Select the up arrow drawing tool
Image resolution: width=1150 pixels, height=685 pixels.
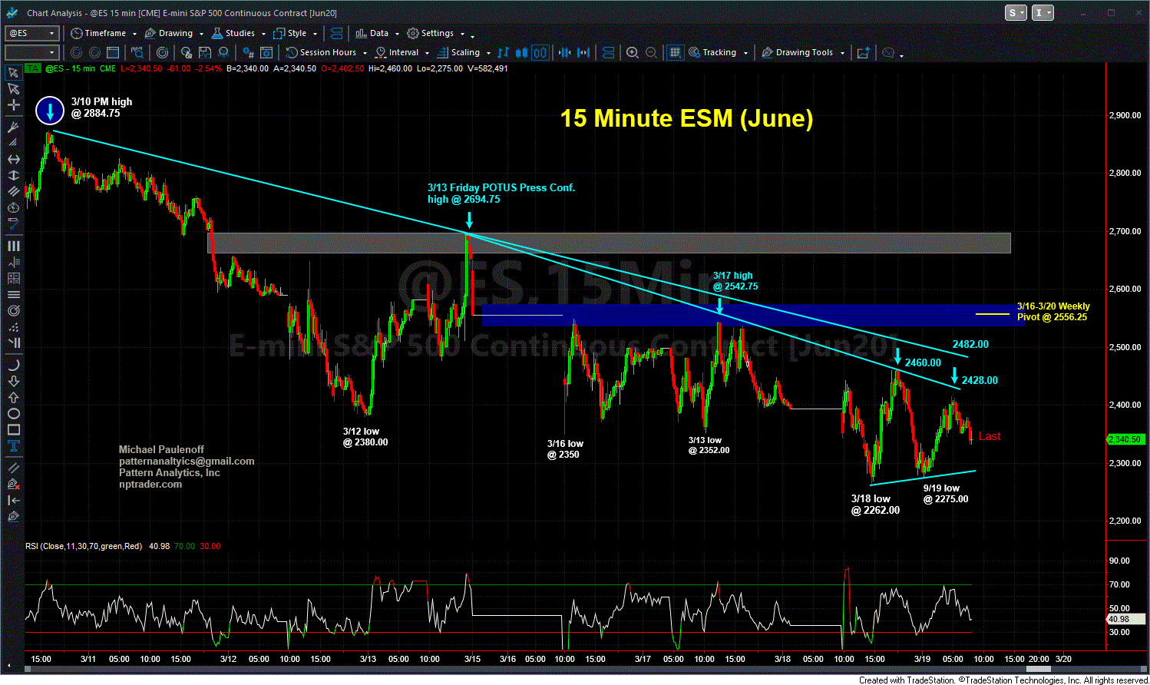(13, 397)
